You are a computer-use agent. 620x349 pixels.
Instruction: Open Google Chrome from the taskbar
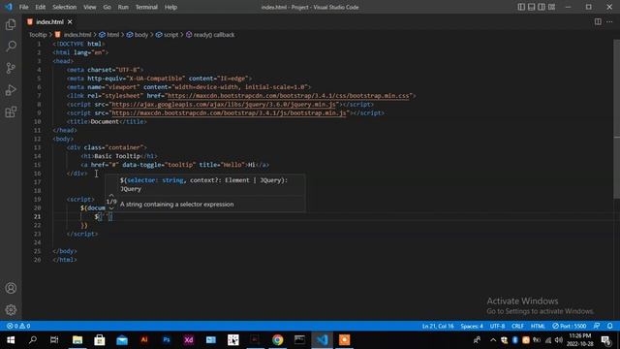click(x=278, y=340)
